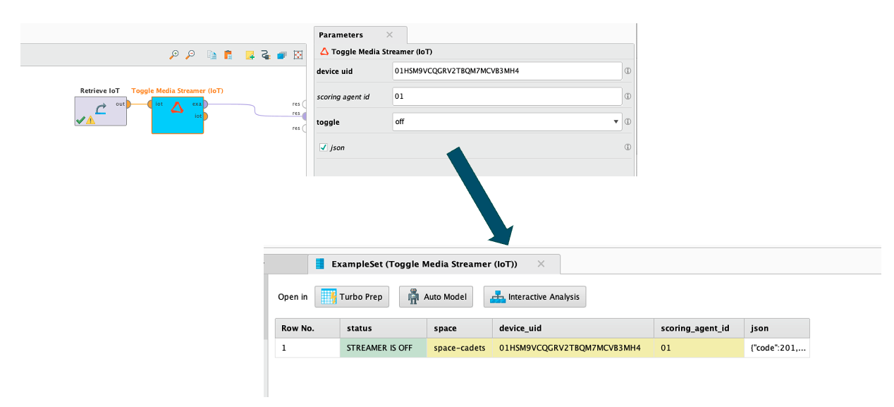Click the add note toolbar icon
Screen dimensions: 894x407
pyautogui.click(x=250, y=55)
